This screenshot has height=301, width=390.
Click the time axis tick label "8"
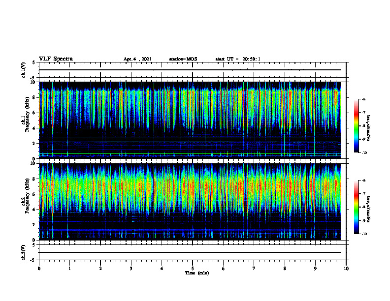coord(285,269)
